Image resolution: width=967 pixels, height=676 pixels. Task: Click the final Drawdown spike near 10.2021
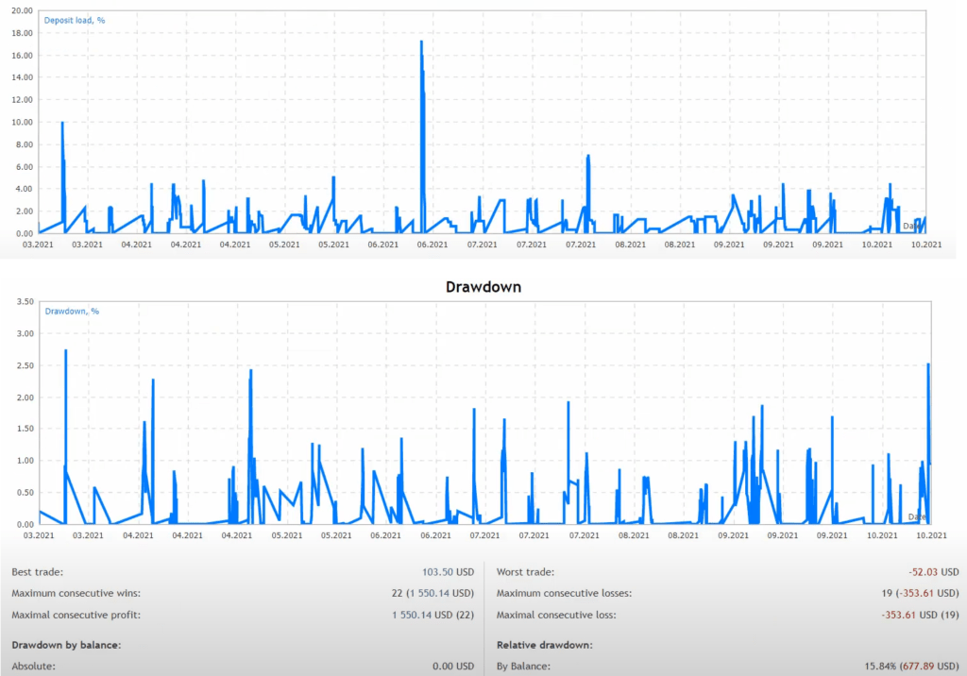coord(928,365)
